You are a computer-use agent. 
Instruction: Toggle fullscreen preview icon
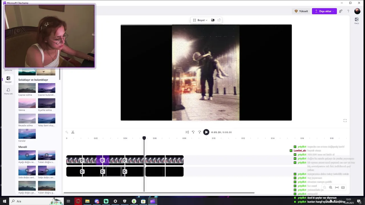coord(345,120)
